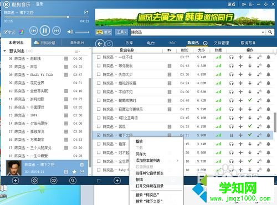Click the local playlist vertical scrollbar
The image size is (277, 205).
(x=90, y=122)
